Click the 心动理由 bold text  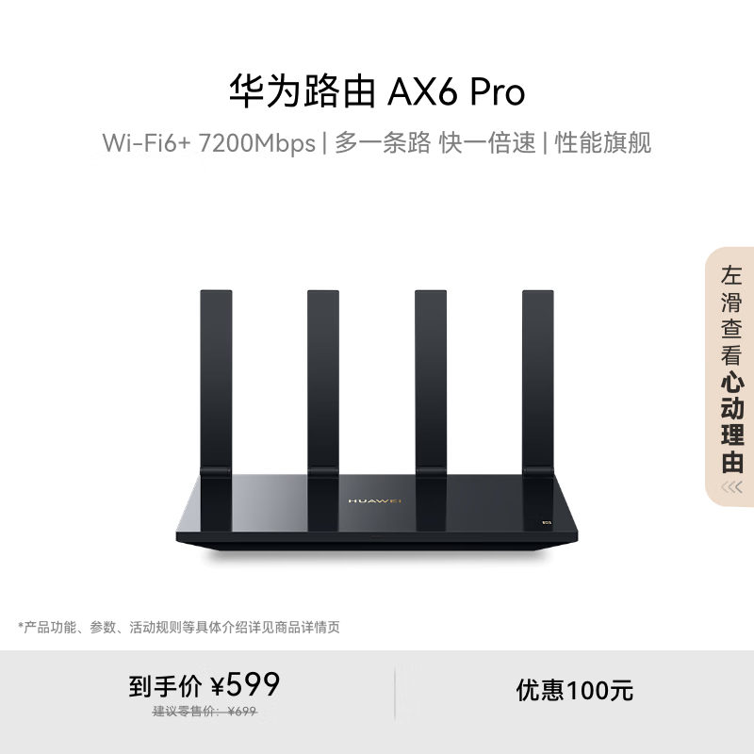click(x=732, y=421)
